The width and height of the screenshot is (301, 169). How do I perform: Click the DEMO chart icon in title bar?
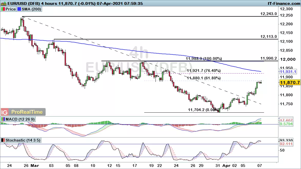coord(4,3)
